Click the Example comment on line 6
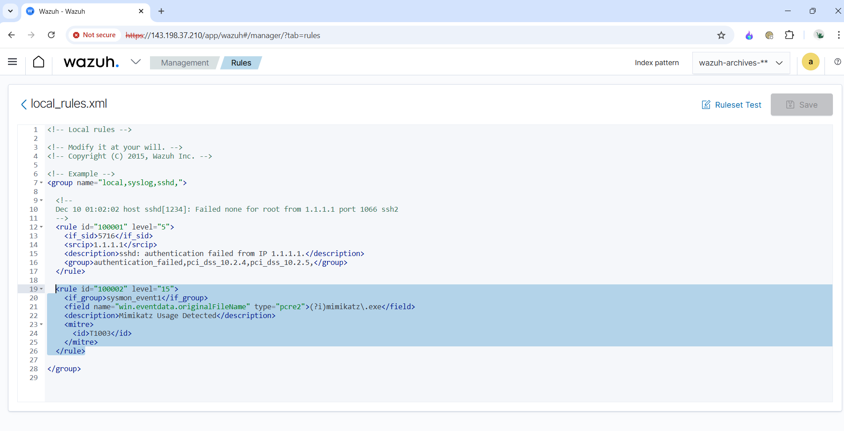 81,174
